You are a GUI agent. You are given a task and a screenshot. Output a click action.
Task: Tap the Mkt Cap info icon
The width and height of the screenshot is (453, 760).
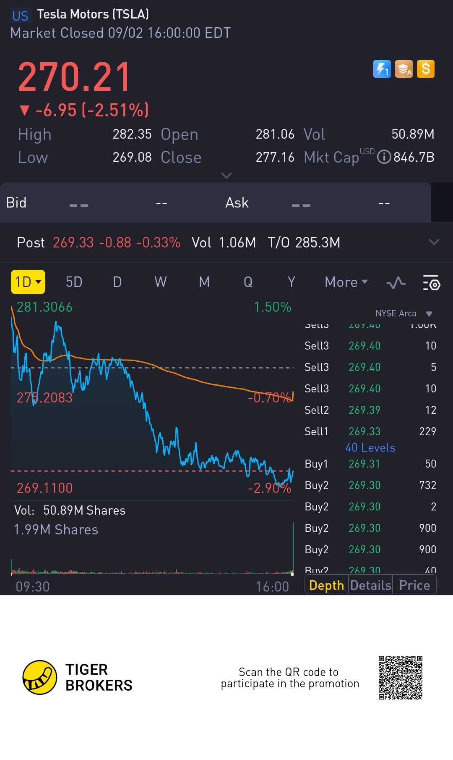point(384,157)
